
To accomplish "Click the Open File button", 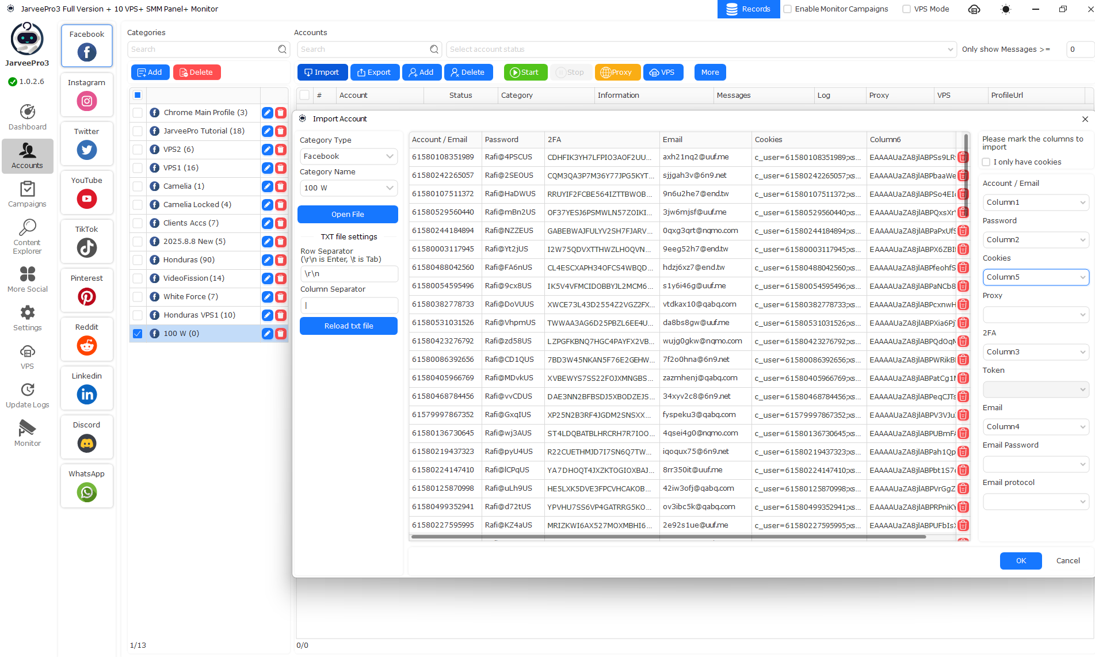I will point(348,215).
